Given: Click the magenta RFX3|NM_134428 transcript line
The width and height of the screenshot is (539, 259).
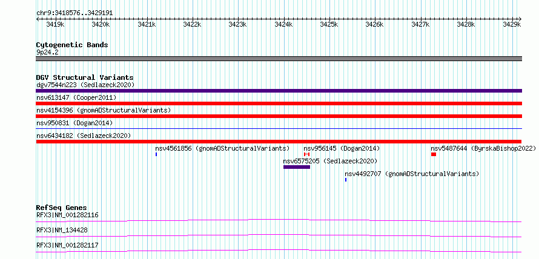Looking at the screenshot, I should click(x=279, y=235).
